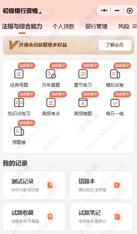
Task: Click the 试题收藏 medal icon
Action: pyautogui.click(x=50, y=216)
